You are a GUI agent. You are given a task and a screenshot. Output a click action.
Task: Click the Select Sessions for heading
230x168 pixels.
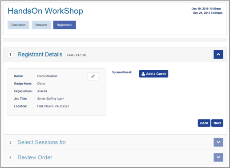(42, 142)
